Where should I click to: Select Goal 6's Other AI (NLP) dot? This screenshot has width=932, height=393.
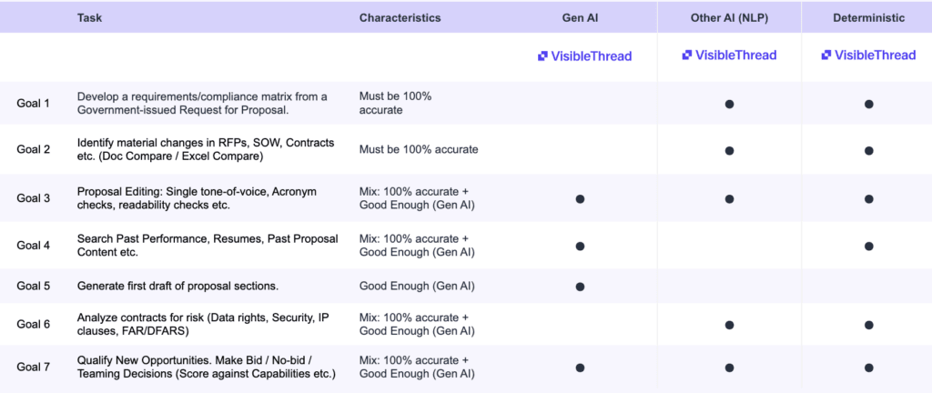point(729,324)
